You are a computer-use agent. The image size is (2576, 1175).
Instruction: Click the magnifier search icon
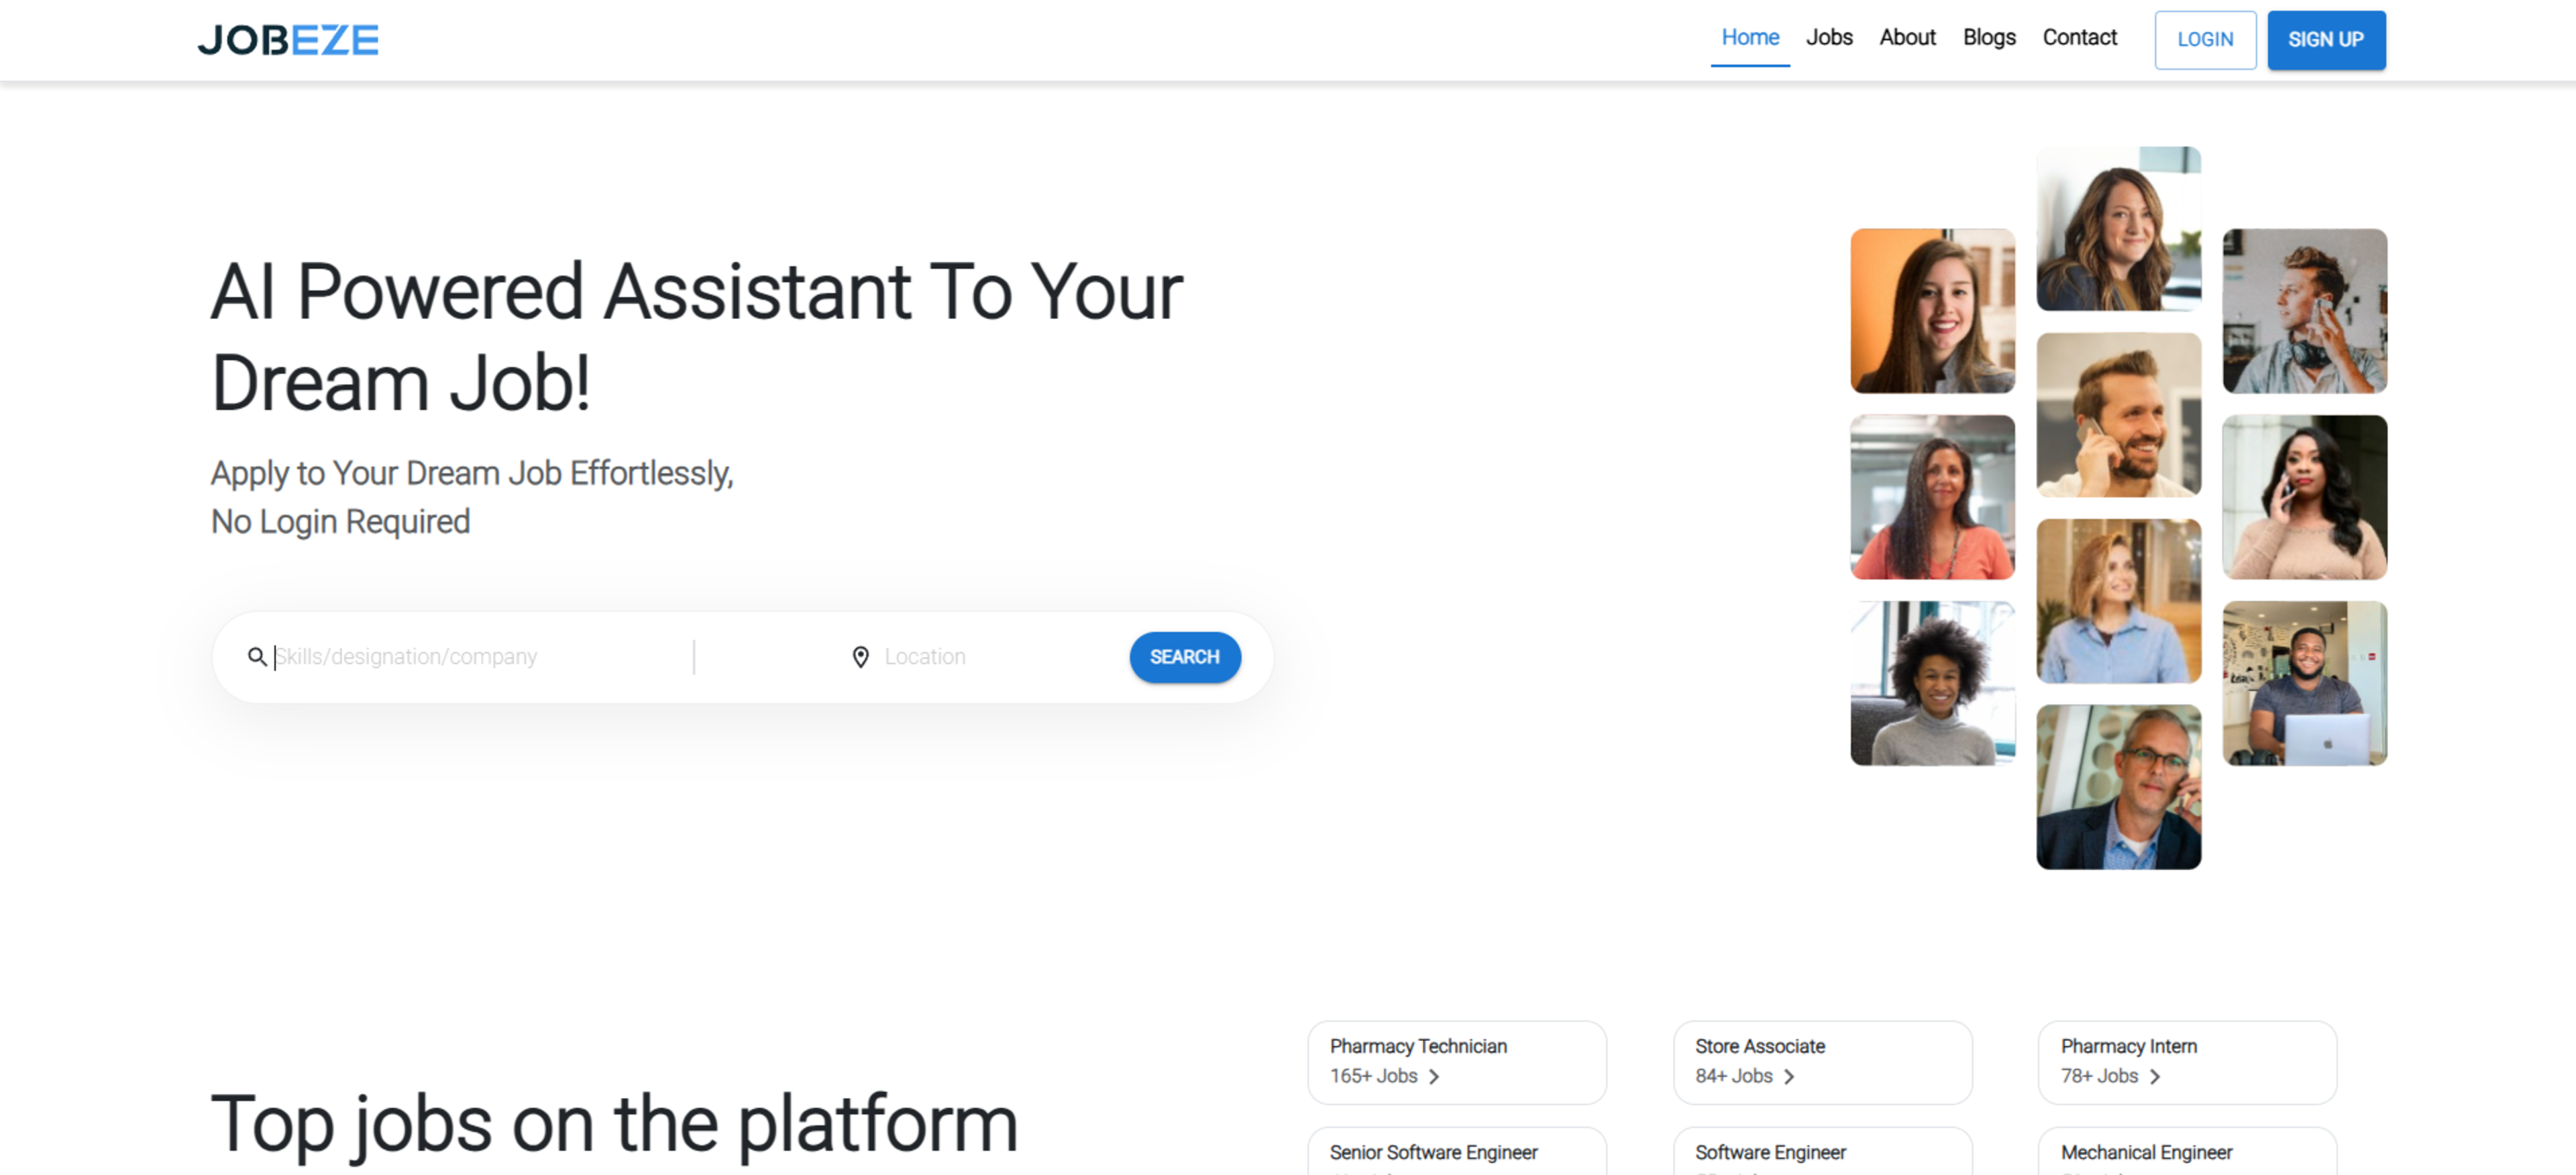point(257,656)
